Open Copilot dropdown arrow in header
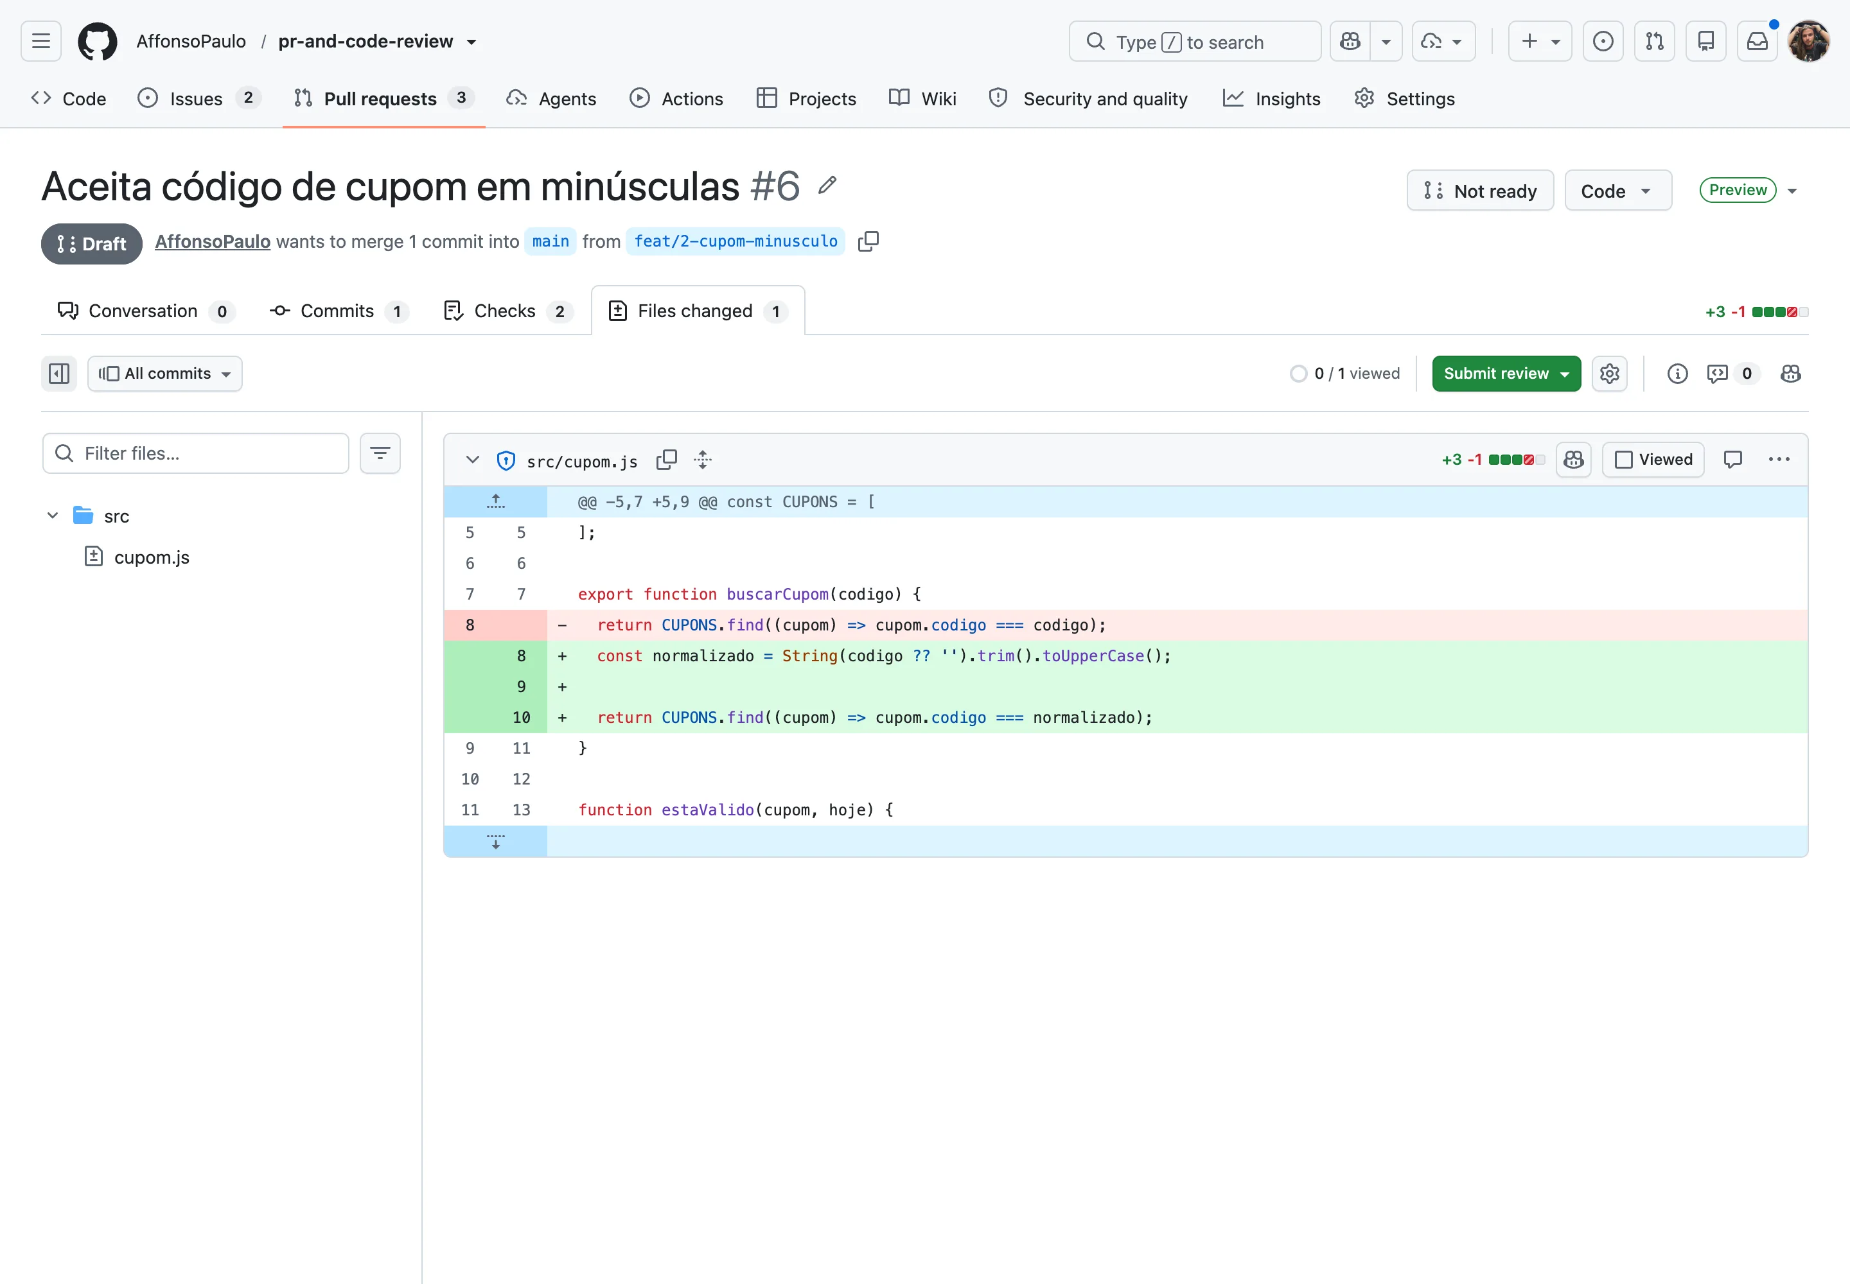 pos(1386,41)
